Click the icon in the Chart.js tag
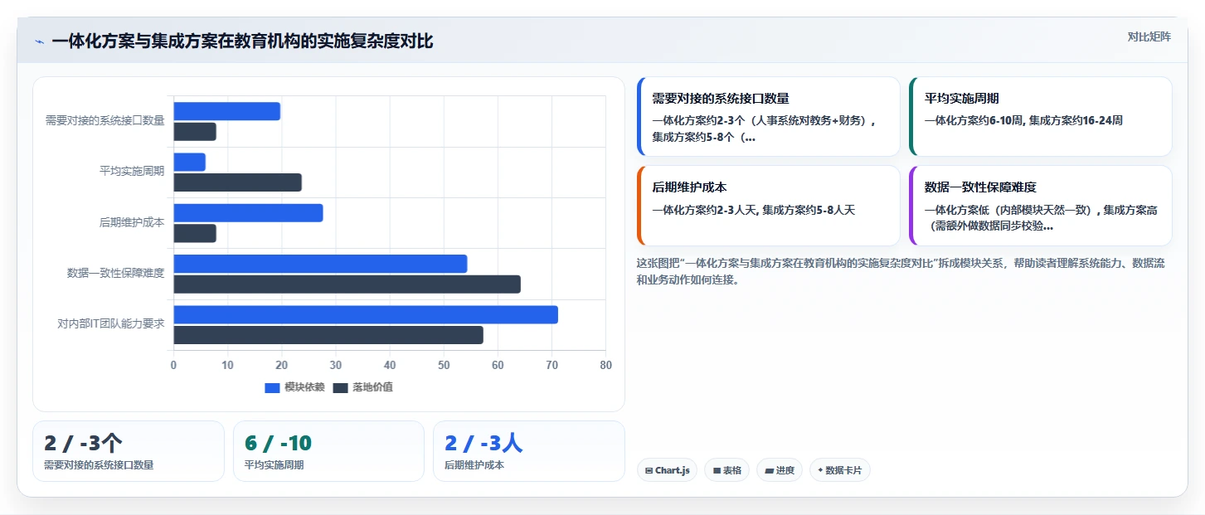 click(x=649, y=470)
